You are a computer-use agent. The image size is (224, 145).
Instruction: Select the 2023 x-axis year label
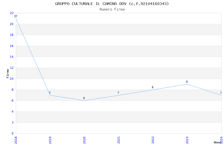click(x=187, y=140)
